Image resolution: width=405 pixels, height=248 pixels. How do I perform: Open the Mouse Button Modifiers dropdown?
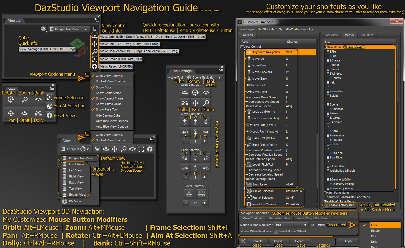[290, 225]
